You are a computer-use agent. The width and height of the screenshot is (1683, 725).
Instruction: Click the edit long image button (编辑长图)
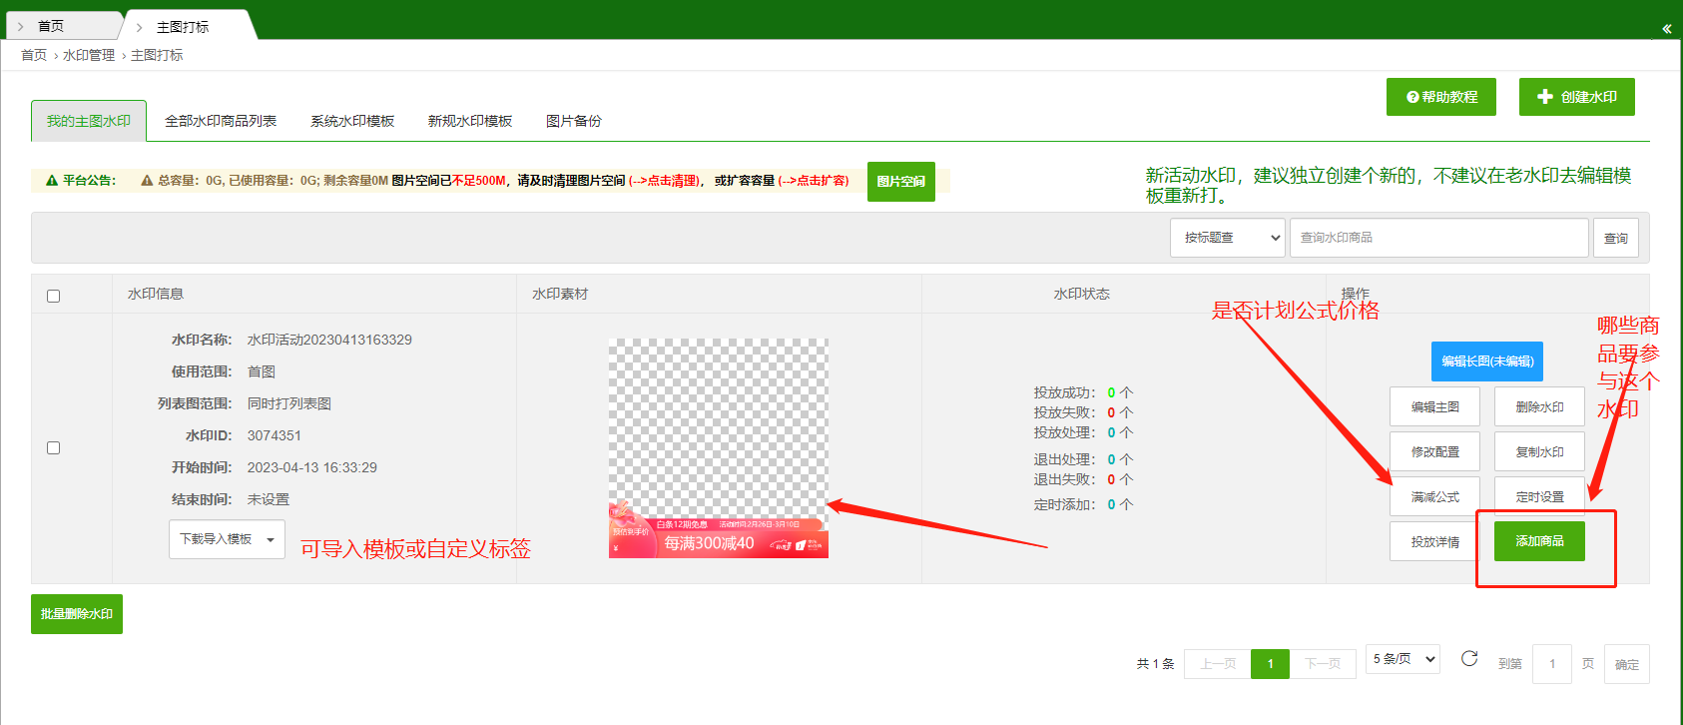click(1486, 362)
